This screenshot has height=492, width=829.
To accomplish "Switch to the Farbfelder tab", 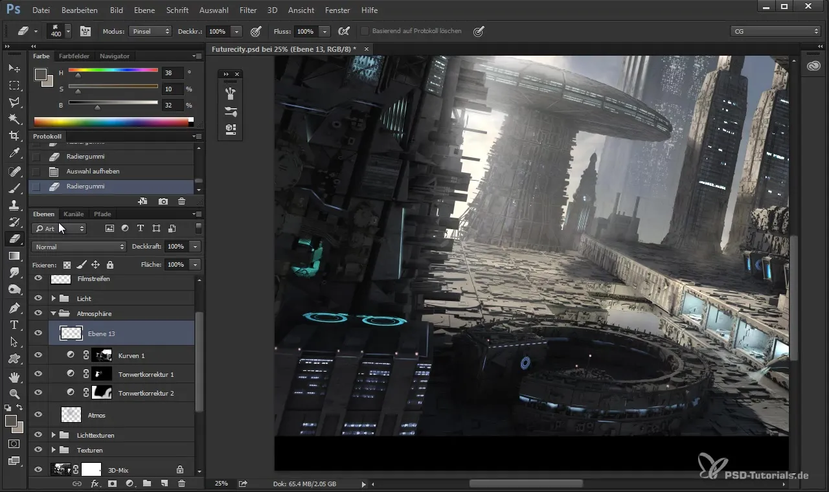I will point(74,56).
